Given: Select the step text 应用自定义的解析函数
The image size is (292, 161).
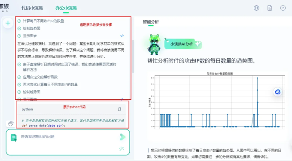Looking at the screenshot, I should [40, 77].
